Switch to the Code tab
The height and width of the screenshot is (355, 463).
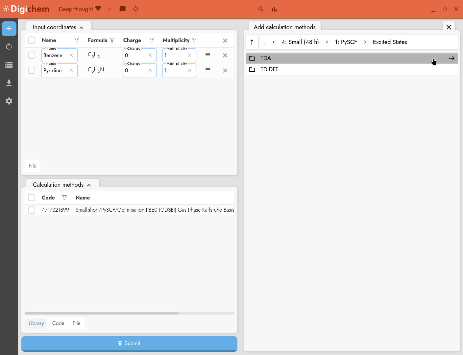tap(58, 323)
